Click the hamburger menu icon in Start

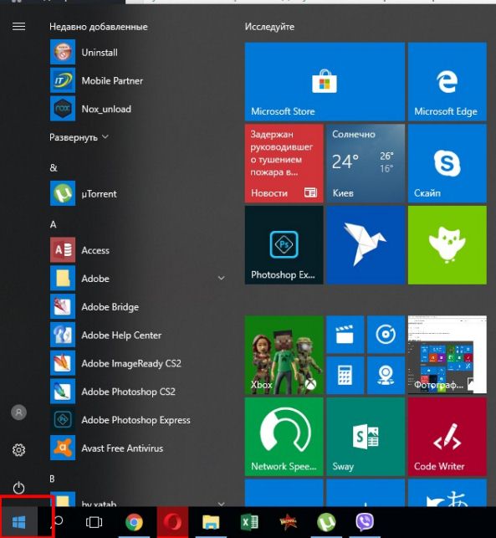coord(19,27)
